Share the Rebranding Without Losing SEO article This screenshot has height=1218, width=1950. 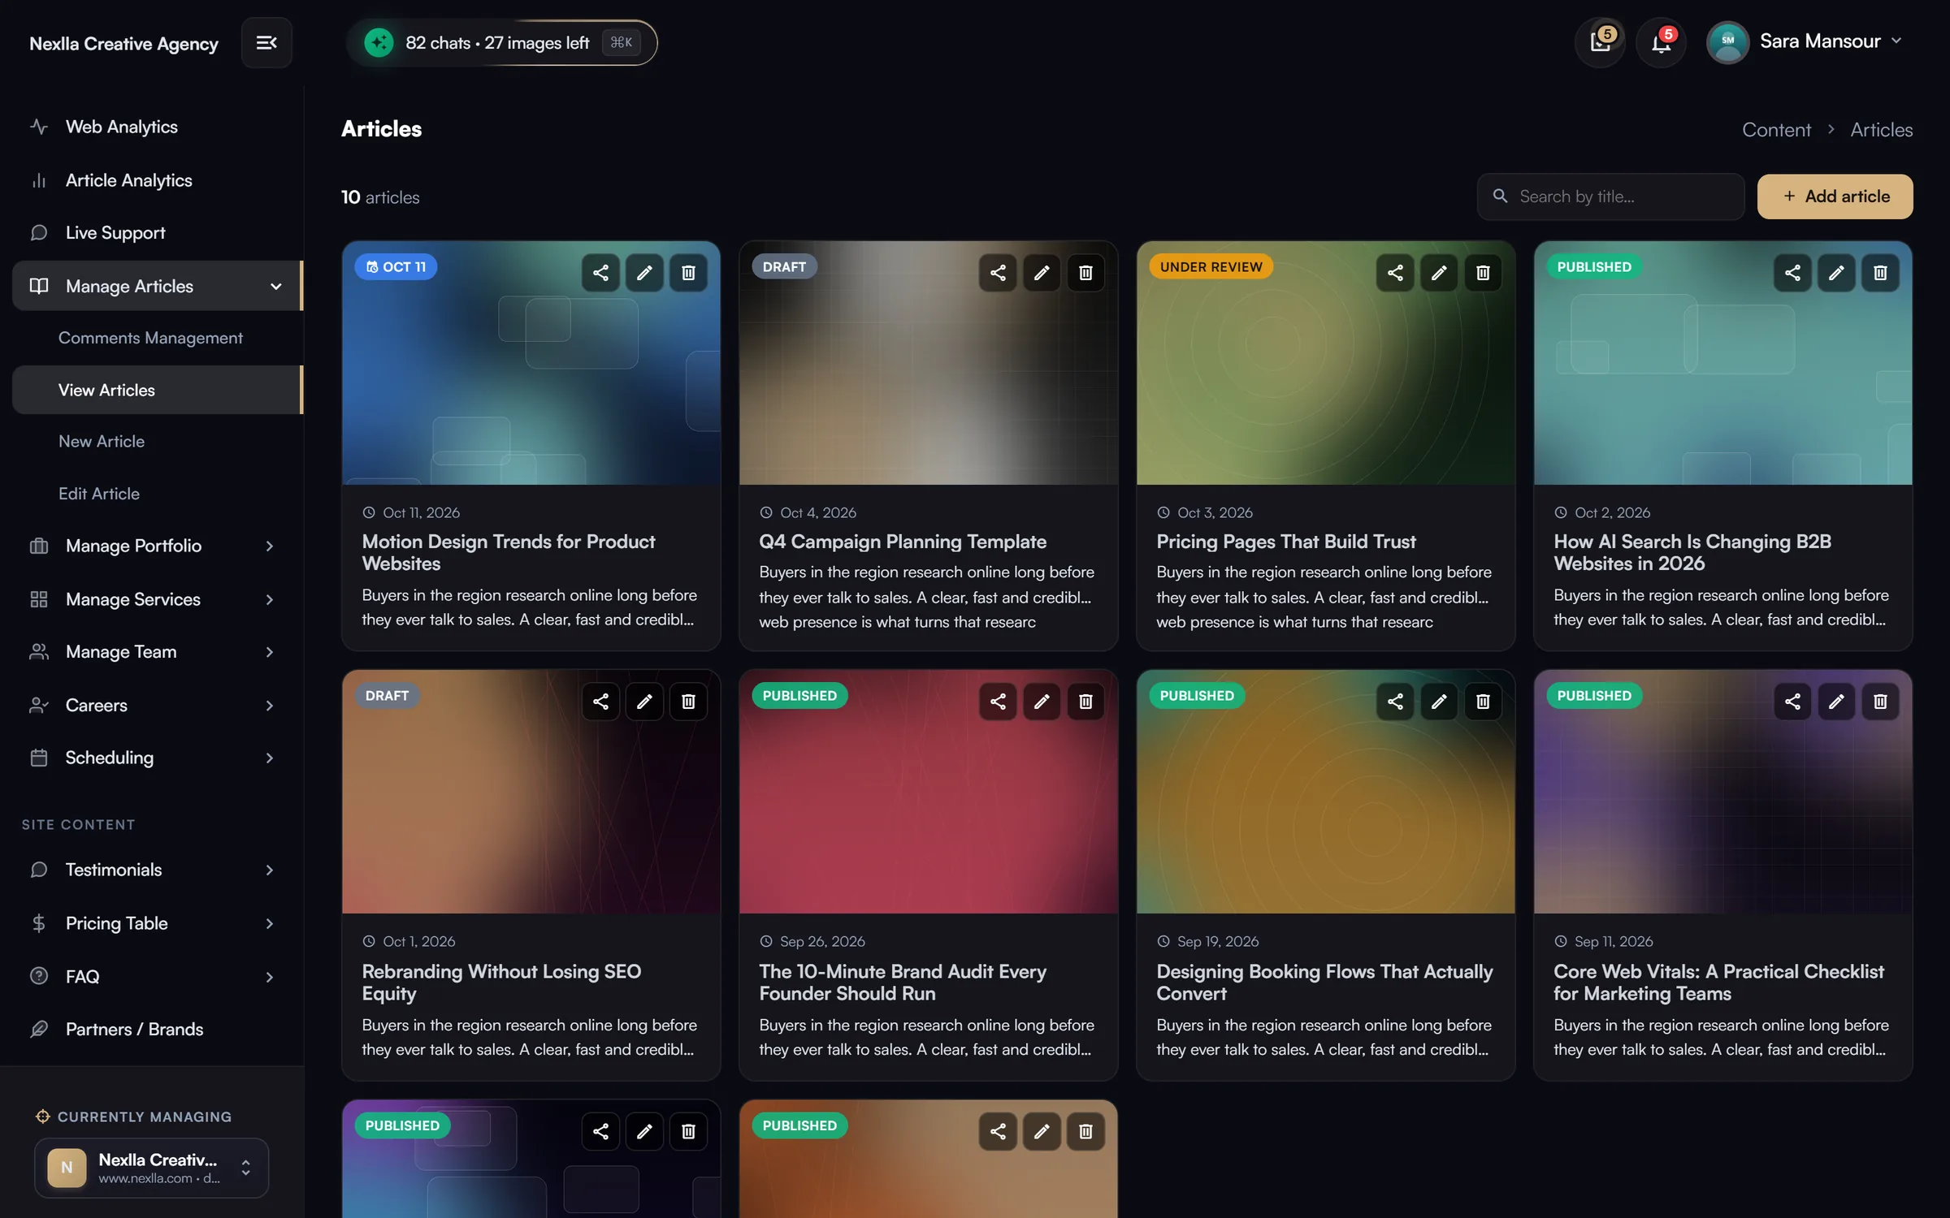click(600, 702)
